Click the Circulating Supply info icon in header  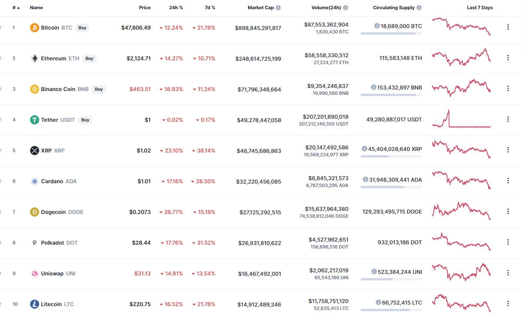[x=419, y=8]
